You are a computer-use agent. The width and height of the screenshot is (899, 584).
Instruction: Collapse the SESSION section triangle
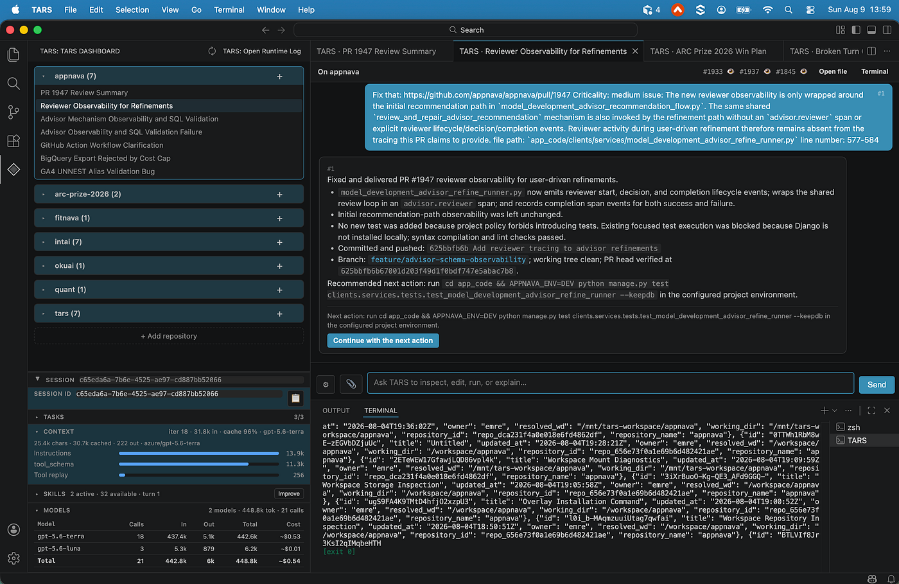(37, 380)
